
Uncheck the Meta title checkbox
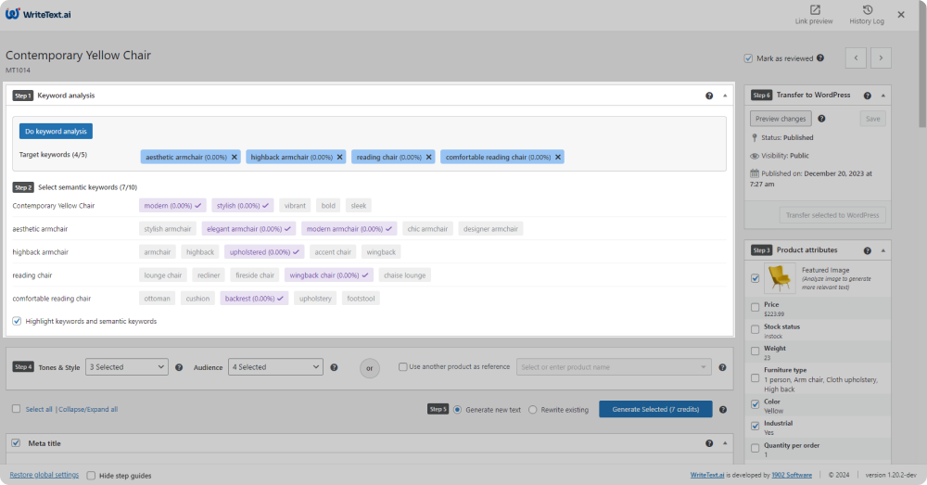tap(16, 443)
